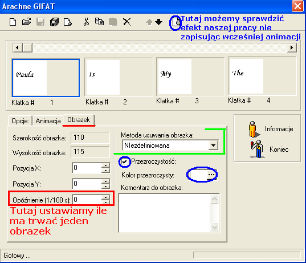Click the Copy frame icon
The height and width of the screenshot is (263, 306).
99,22
